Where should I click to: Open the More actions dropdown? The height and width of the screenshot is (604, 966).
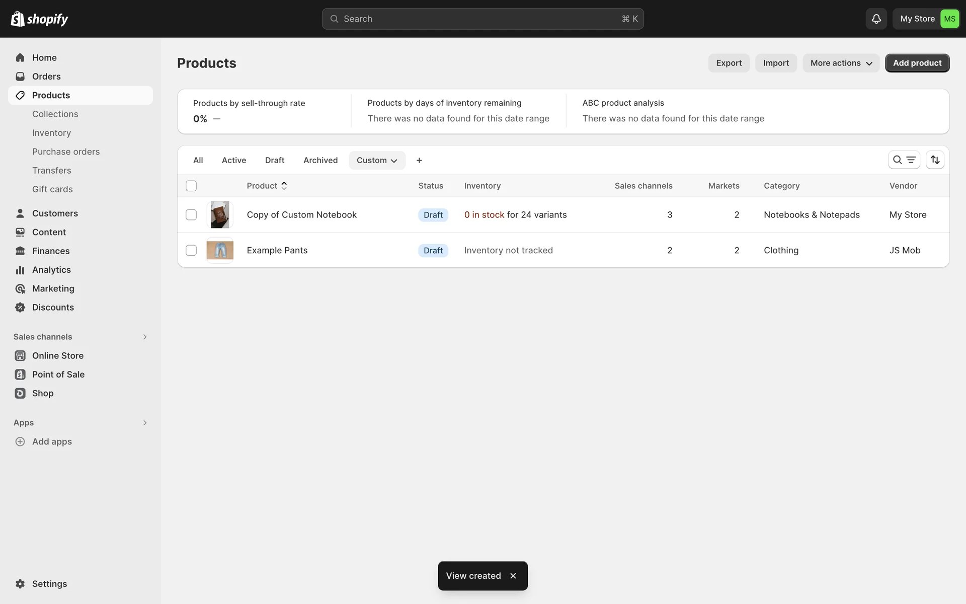click(841, 63)
